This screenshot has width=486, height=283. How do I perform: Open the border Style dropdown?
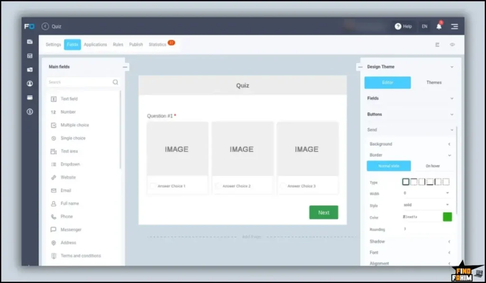(x=425, y=205)
